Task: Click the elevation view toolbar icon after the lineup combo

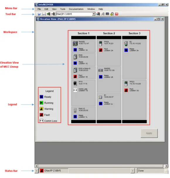Action: coord(98,14)
